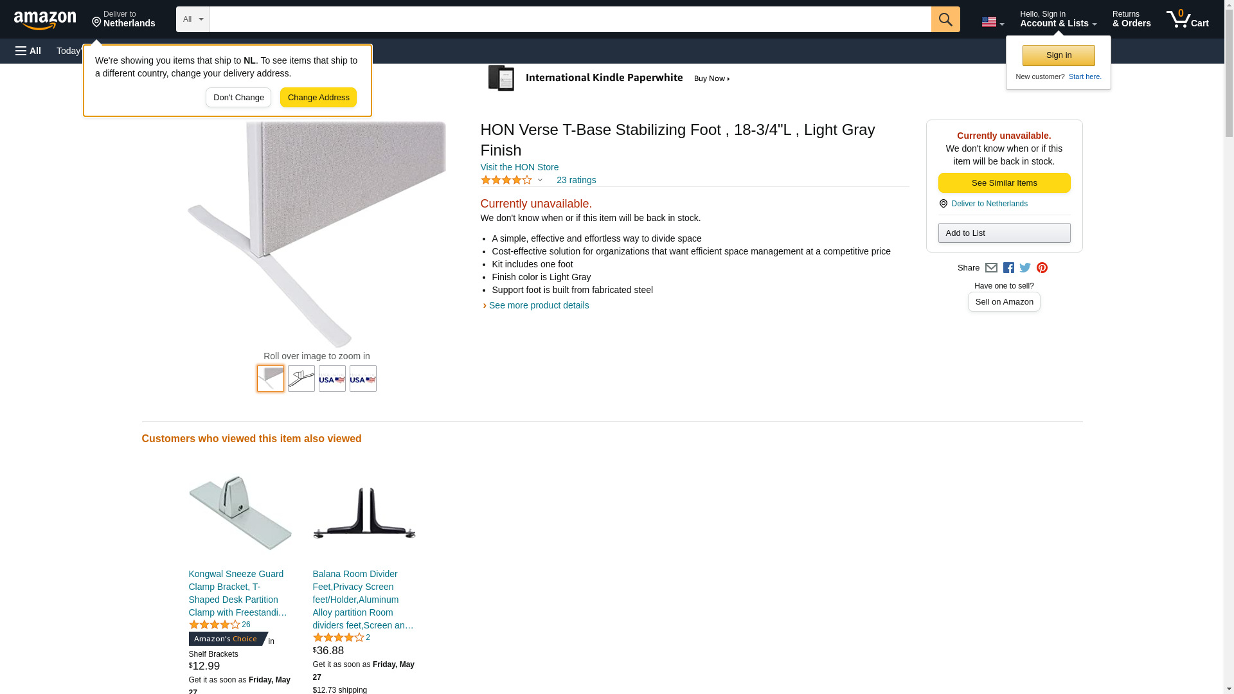Open the Account & Lists menu
Screen dimensions: 1234x694
coord(1058,19)
